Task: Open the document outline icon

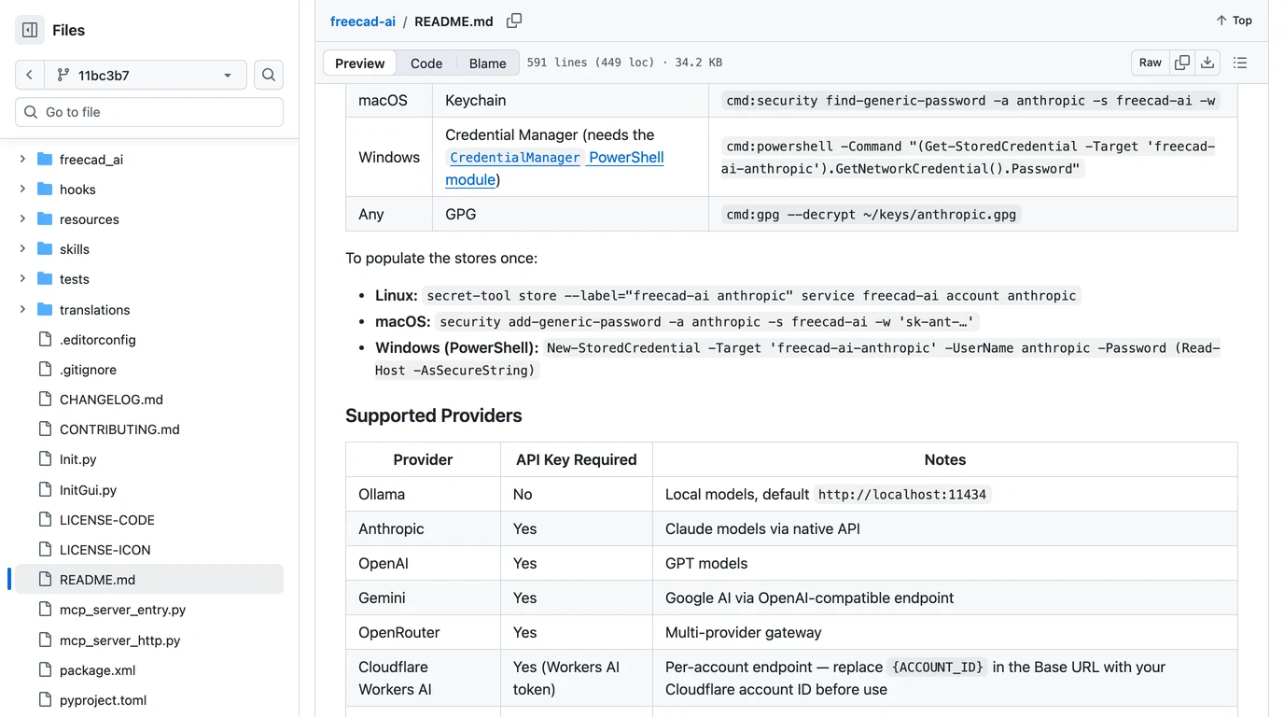Action: pos(1240,63)
